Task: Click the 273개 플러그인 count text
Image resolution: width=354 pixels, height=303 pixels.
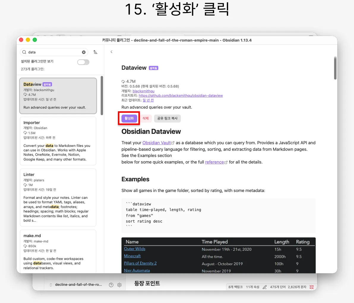Action: coord(32,69)
